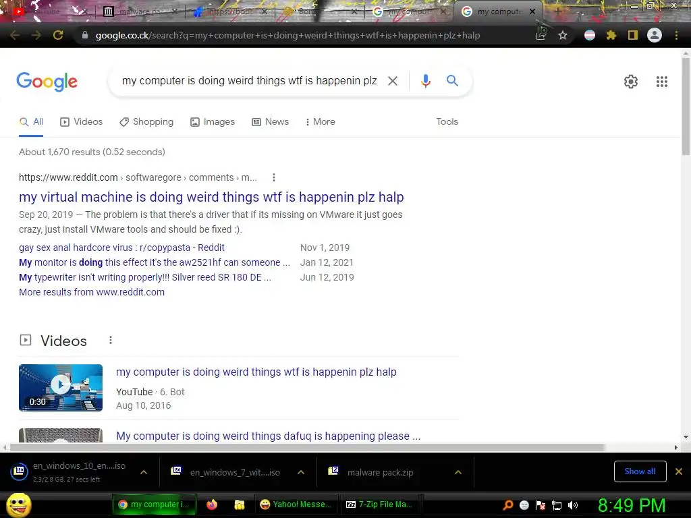Go back using the back arrow
This screenshot has width=691, height=518.
(15, 35)
